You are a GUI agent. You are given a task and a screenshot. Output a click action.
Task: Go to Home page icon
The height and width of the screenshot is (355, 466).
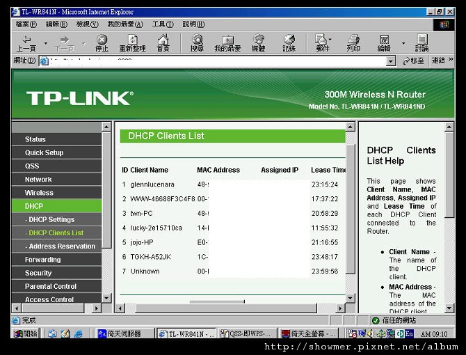163,39
